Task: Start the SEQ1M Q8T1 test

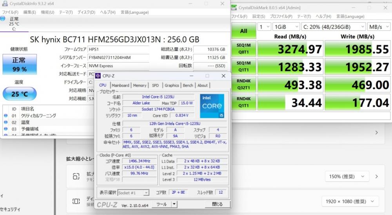Action: click(244, 49)
